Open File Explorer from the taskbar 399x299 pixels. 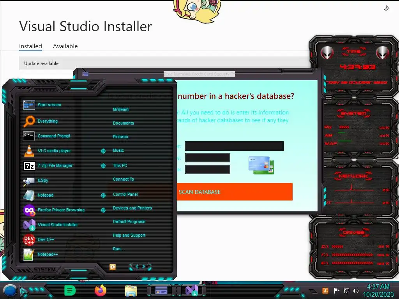click(131, 290)
